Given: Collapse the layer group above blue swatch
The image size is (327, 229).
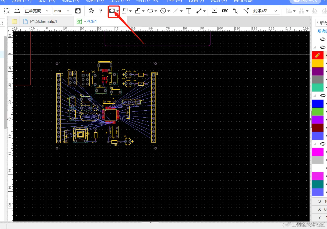Looking at the screenshot, I should click(x=315, y=96).
